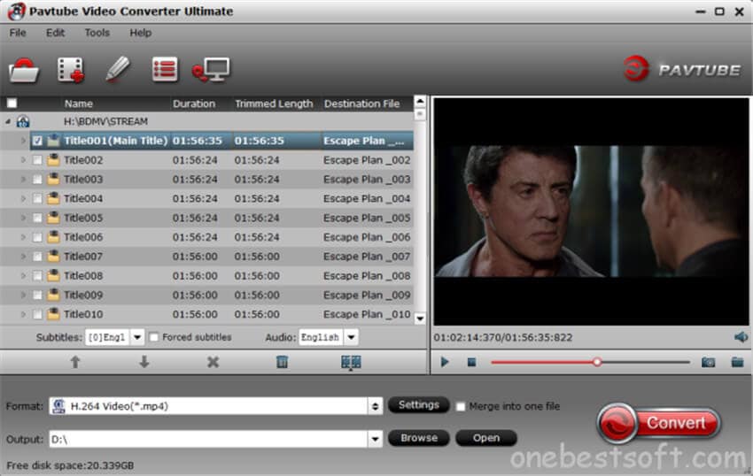This screenshot has height=476, width=753.
Task: Click the split video icon
Action: (x=351, y=362)
